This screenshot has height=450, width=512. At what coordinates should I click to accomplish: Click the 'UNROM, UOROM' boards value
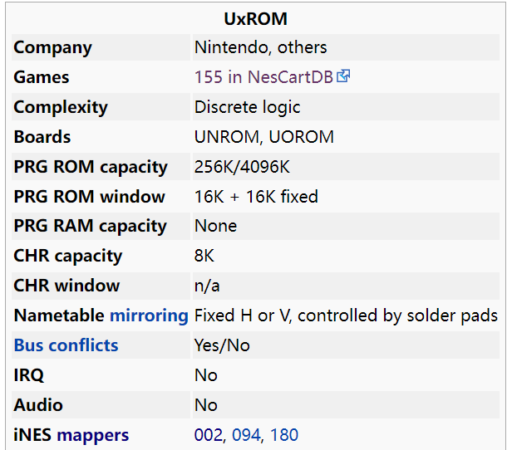(x=263, y=137)
